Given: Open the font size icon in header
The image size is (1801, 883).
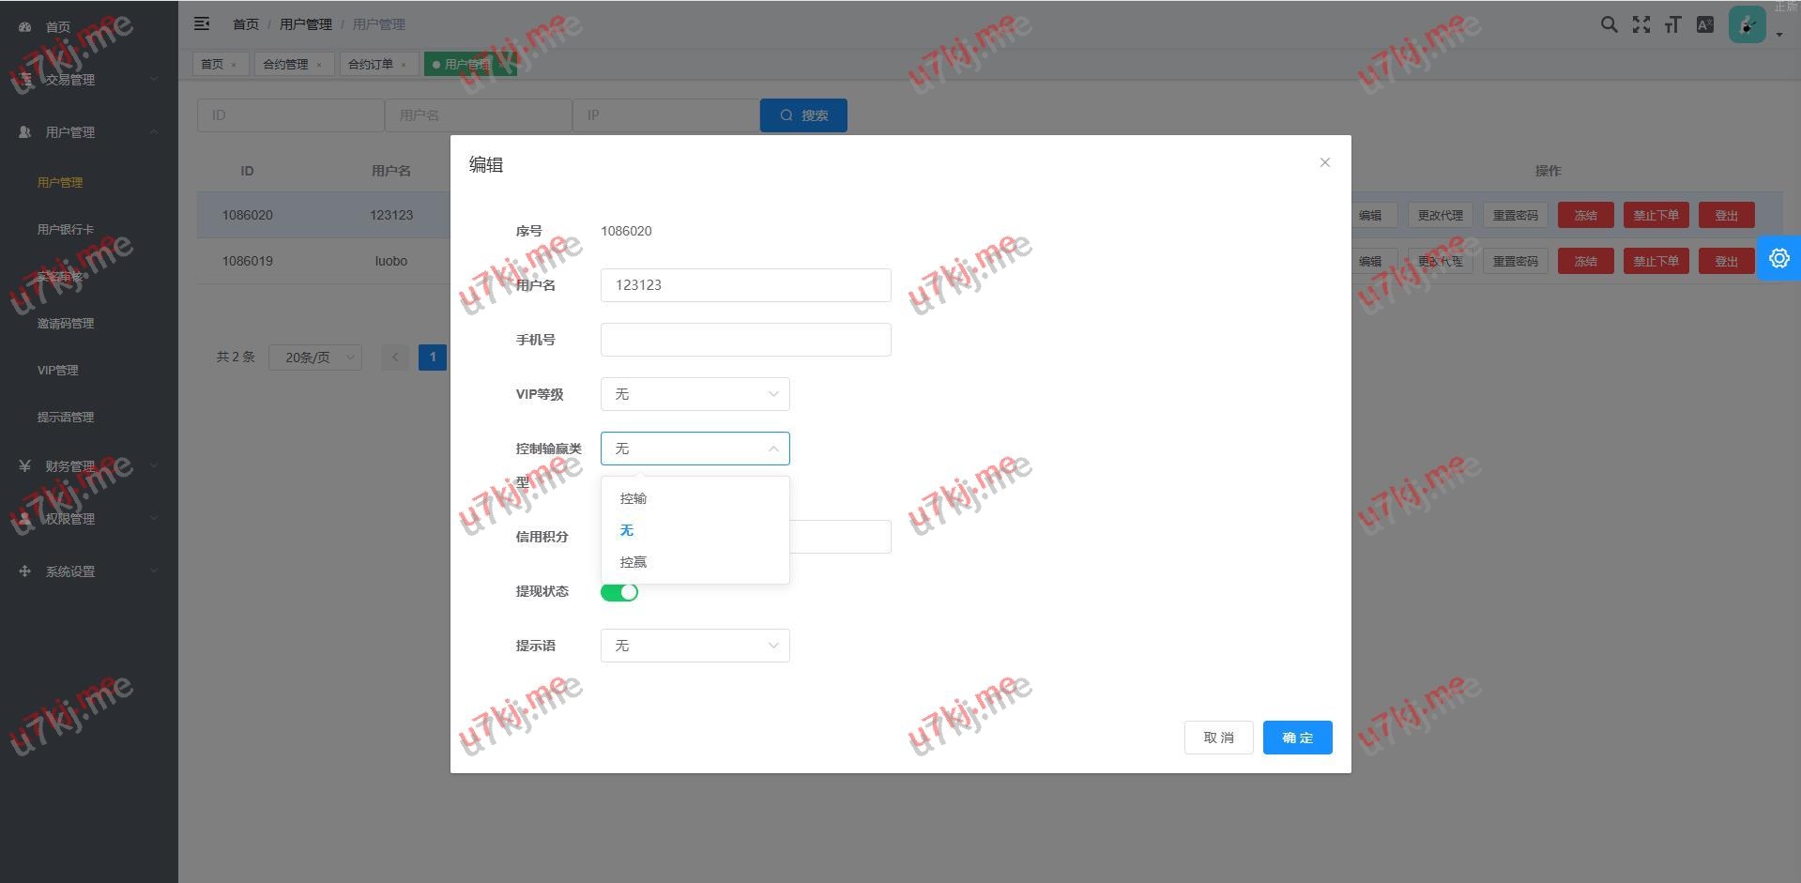Looking at the screenshot, I should 1672,25.
